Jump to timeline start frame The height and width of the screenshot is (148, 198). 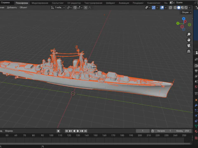[66, 131]
